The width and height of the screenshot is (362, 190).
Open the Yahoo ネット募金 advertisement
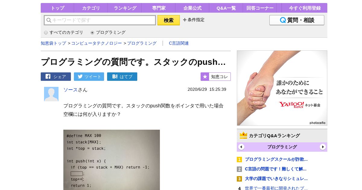(x=282, y=88)
